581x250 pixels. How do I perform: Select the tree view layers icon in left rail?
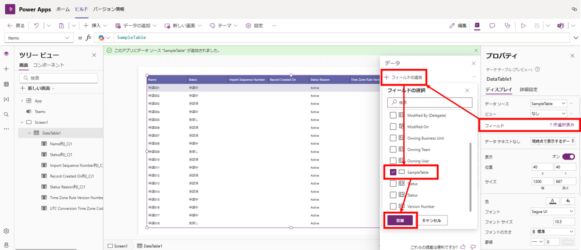pyautogui.click(x=6, y=54)
